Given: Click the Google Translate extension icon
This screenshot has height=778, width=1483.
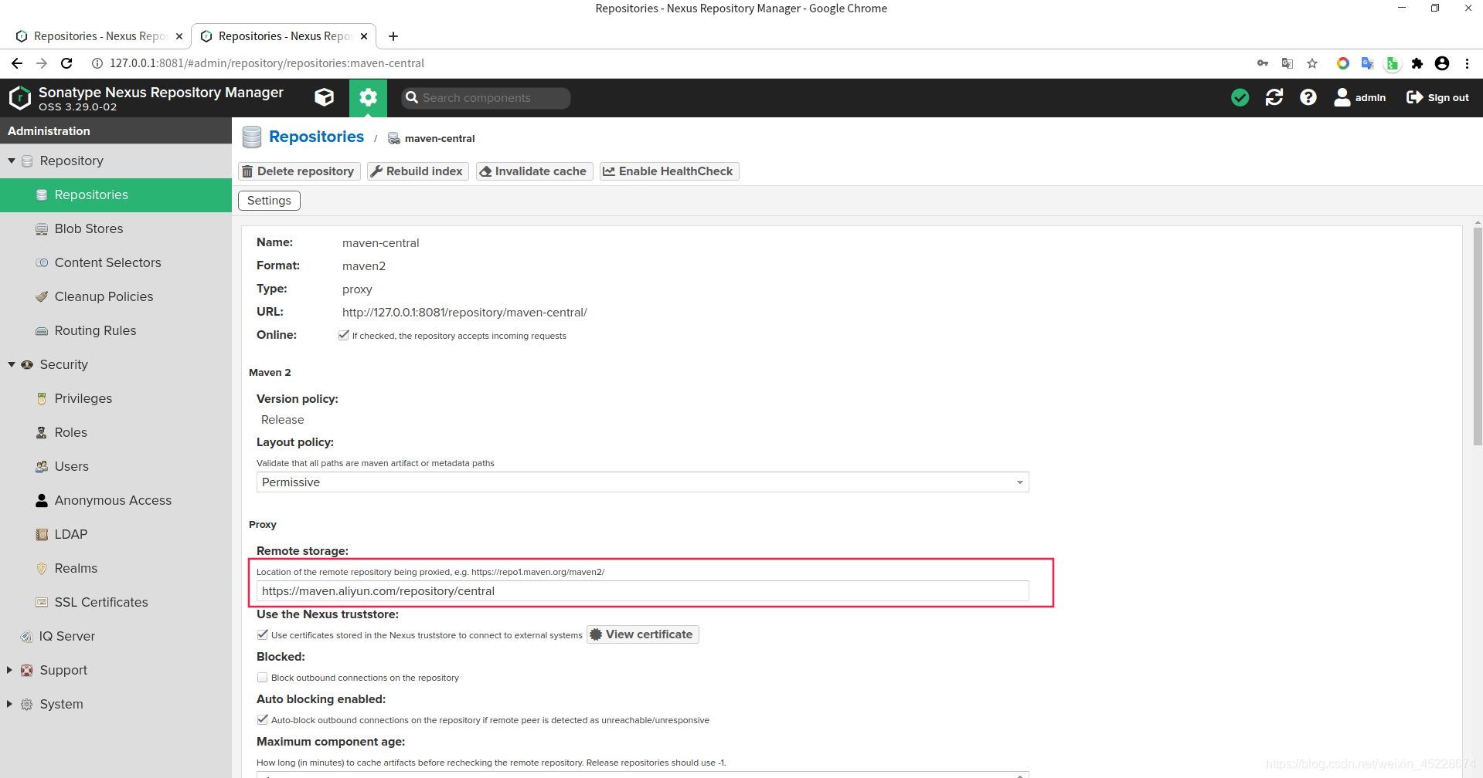Looking at the screenshot, I should pyautogui.click(x=1368, y=63).
